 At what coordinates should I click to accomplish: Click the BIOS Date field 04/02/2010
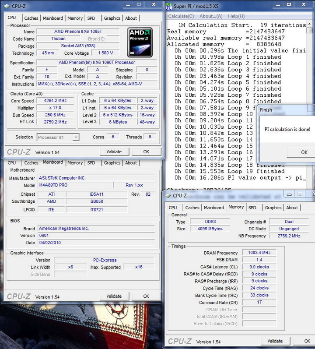(96, 243)
